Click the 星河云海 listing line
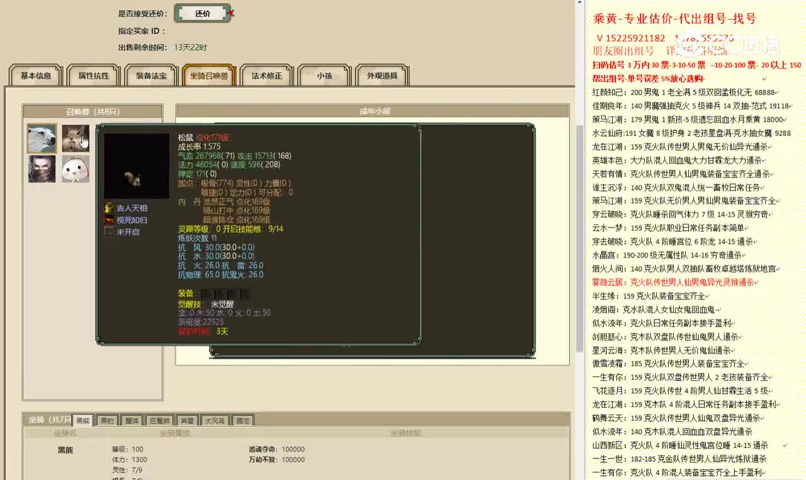This screenshot has width=806, height=480. click(662, 350)
